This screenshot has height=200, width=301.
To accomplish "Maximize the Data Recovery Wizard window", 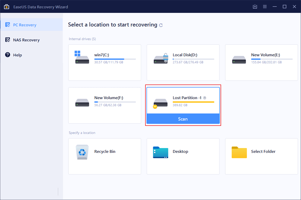I will click(284, 7).
